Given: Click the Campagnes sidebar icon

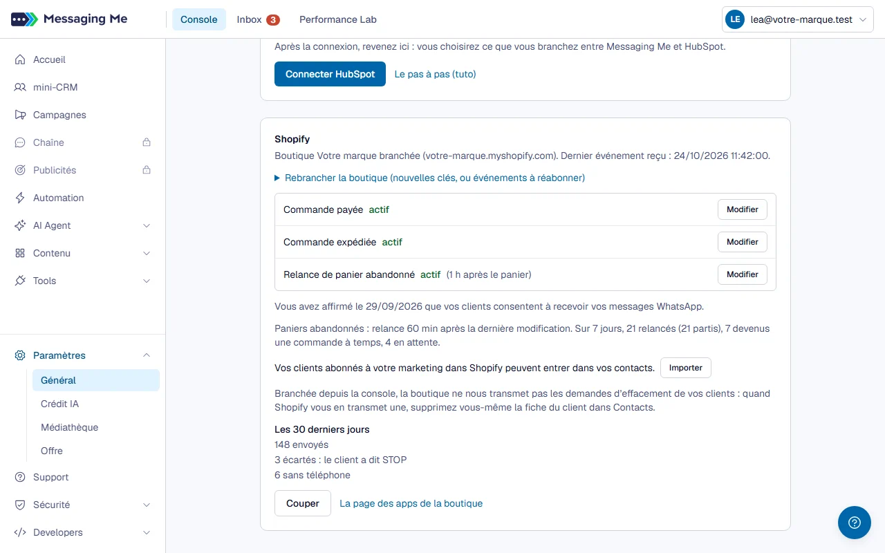Looking at the screenshot, I should pos(20,115).
